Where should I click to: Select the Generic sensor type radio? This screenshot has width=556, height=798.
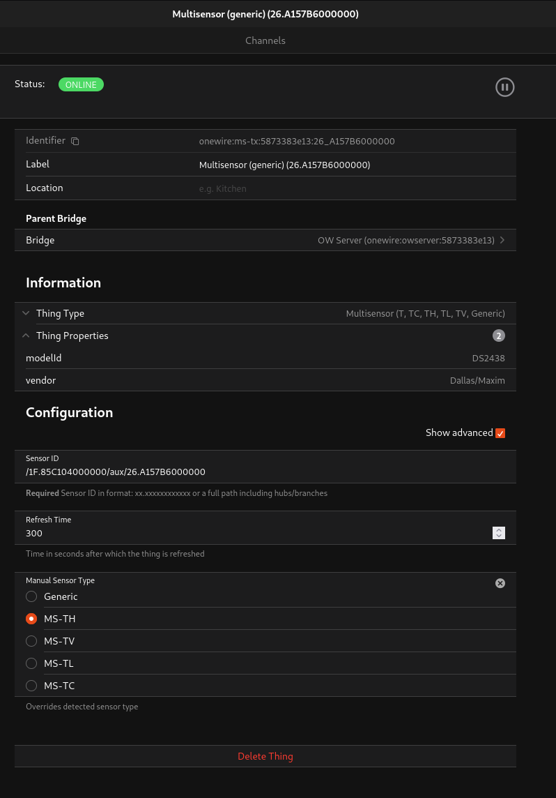point(31,596)
